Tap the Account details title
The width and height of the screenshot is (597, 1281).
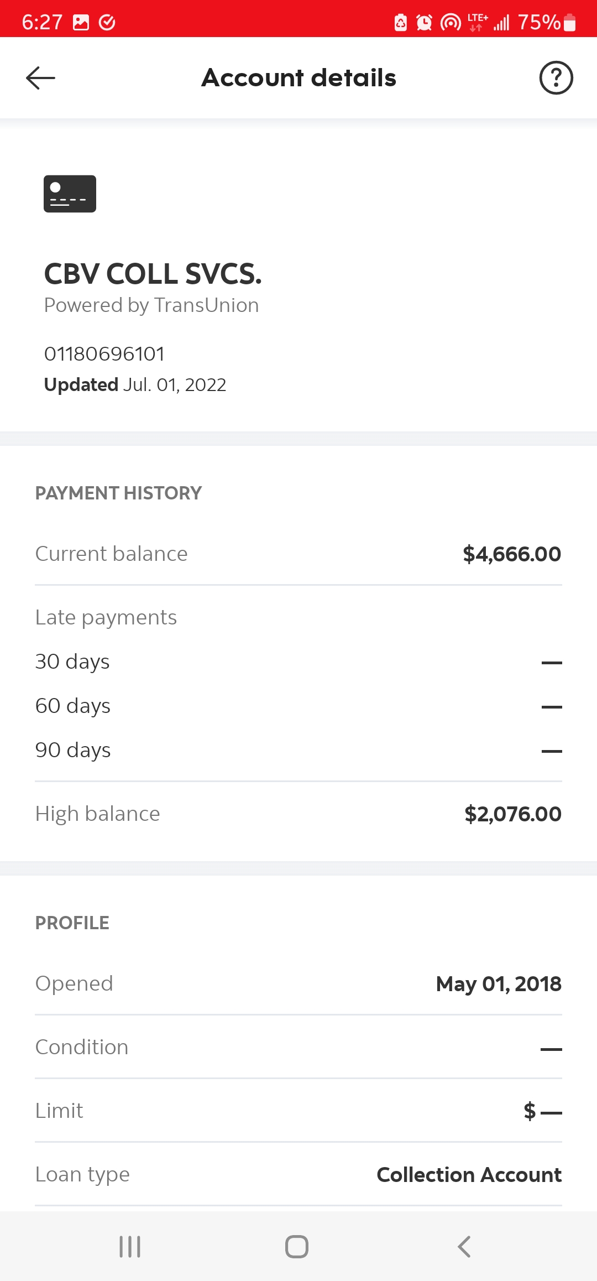[298, 78]
